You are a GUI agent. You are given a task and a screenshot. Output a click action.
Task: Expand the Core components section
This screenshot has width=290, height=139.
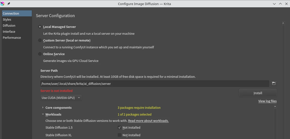point(43,108)
